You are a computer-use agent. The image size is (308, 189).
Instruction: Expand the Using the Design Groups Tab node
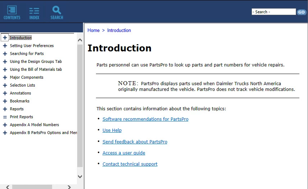click(x=5, y=61)
